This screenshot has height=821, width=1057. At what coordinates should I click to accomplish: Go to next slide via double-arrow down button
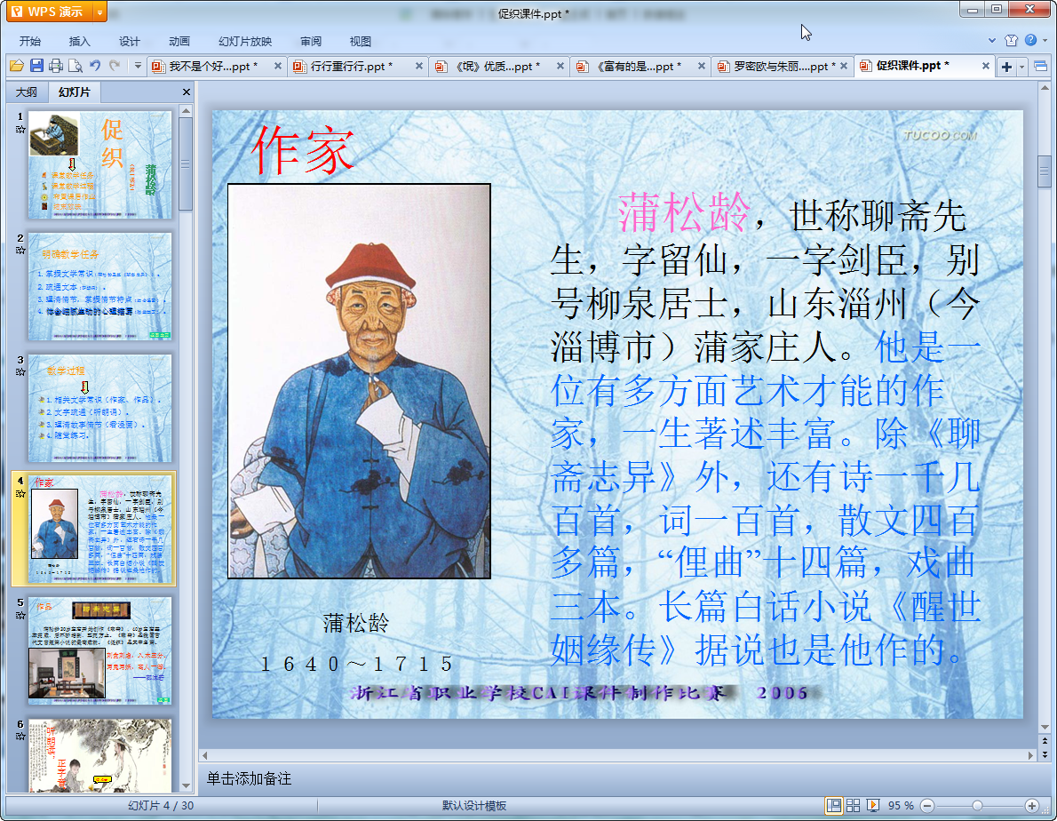pos(1045,754)
